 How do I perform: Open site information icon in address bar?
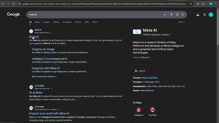point(19,4)
